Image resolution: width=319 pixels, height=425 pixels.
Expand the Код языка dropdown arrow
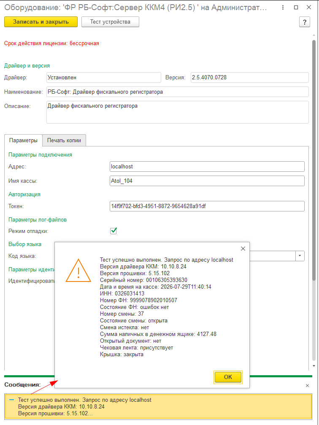pos(300,256)
